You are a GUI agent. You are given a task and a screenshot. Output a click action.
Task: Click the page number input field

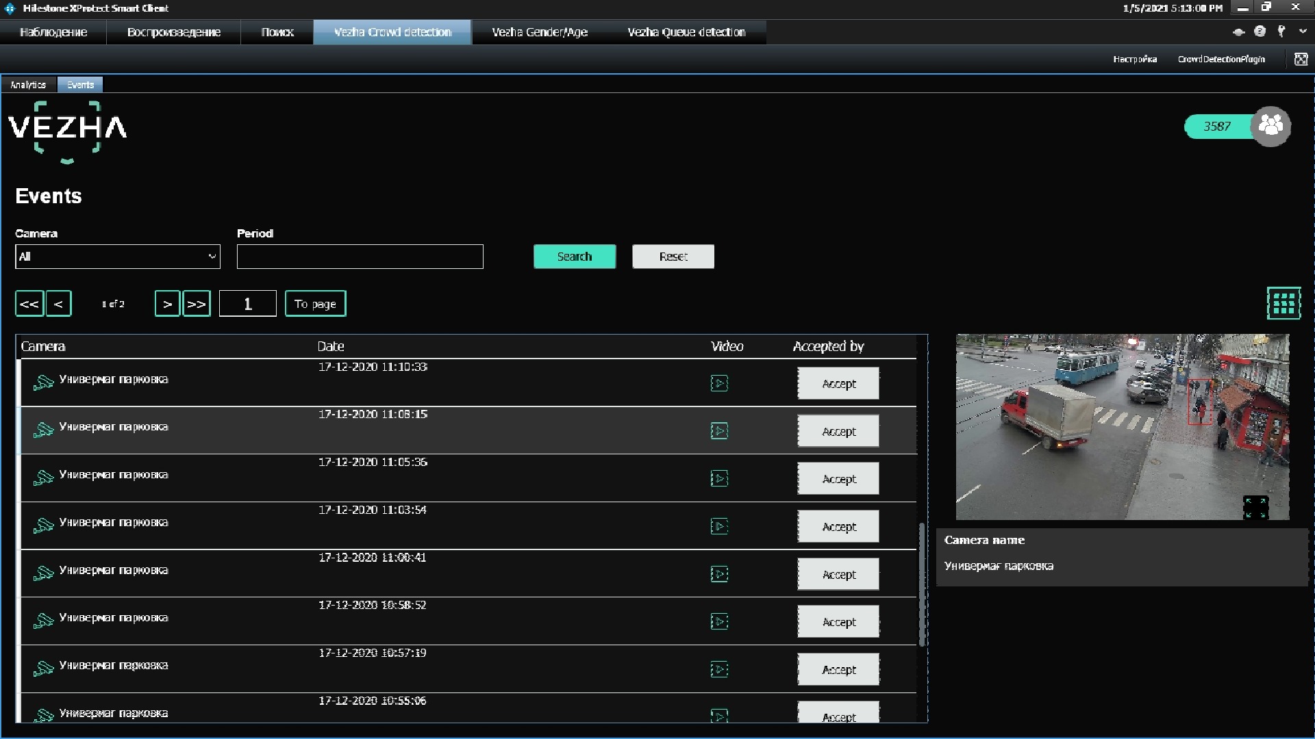click(x=248, y=304)
